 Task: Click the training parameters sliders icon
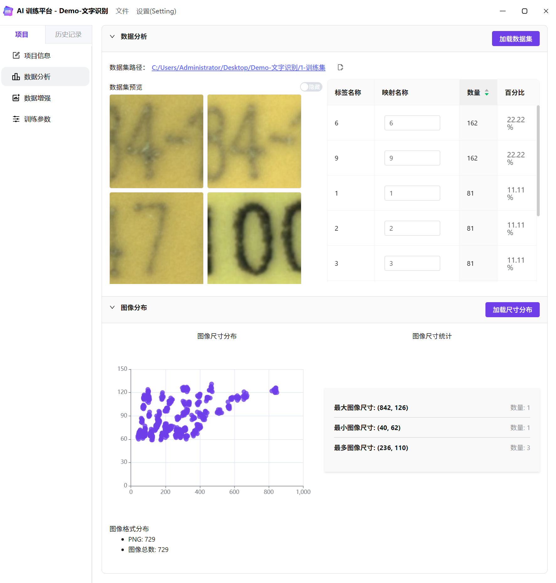[x=16, y=119]
